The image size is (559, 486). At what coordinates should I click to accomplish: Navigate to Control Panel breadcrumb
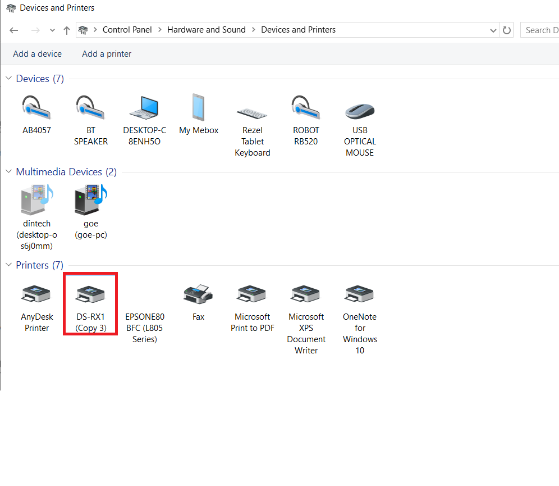pos(127,30)
